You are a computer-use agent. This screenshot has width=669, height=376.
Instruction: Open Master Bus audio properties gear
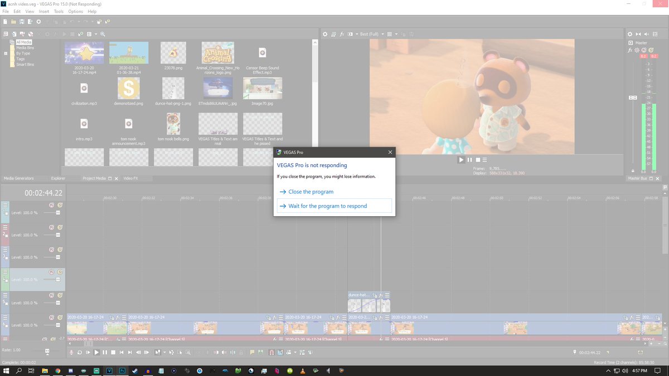[x=630, y=34]
